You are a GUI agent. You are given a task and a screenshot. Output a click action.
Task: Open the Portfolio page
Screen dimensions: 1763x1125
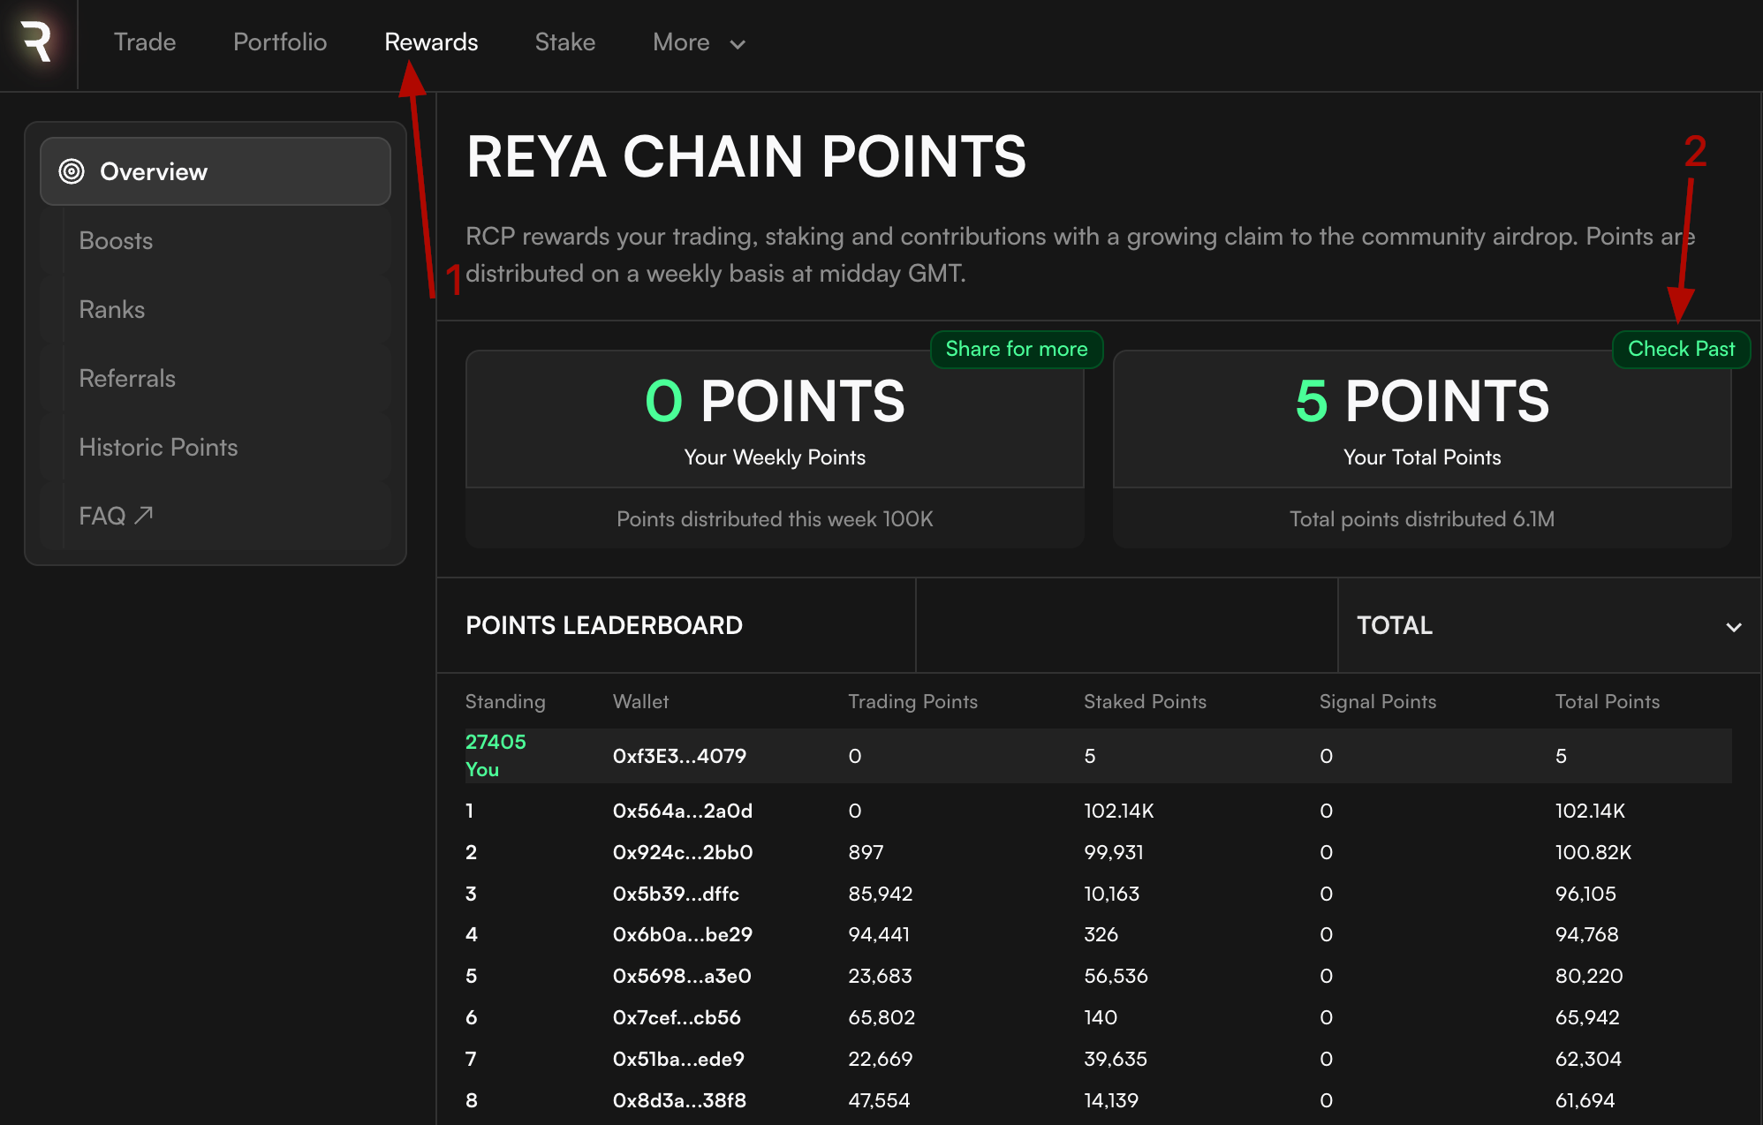coord(280,42)
